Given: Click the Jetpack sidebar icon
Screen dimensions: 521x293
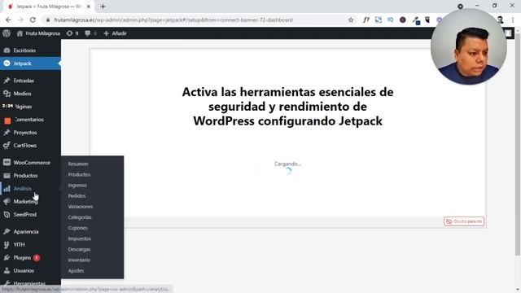Looking at the screenshot, I should pos(7,63).
